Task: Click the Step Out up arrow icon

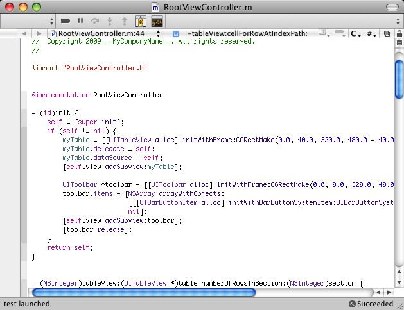Action: tap(125, 21)
